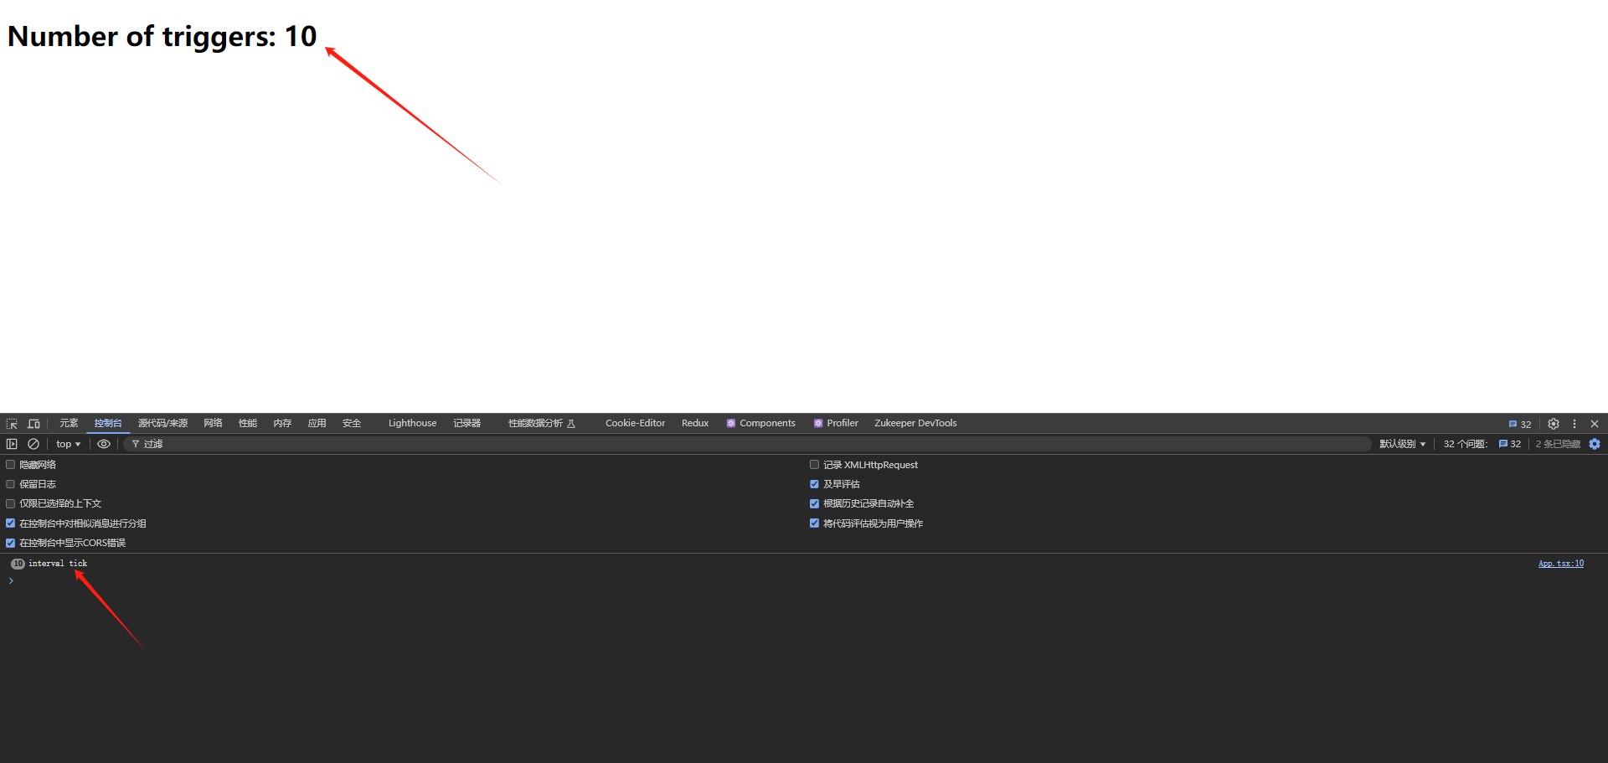Enable the 记录 XMLHttpRequest checkbox
Screen dimensions: 1608x763
point(814,464)
